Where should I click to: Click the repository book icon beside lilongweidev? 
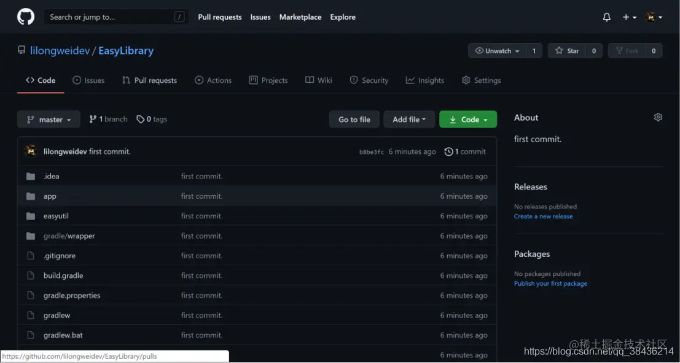[21, 50]
